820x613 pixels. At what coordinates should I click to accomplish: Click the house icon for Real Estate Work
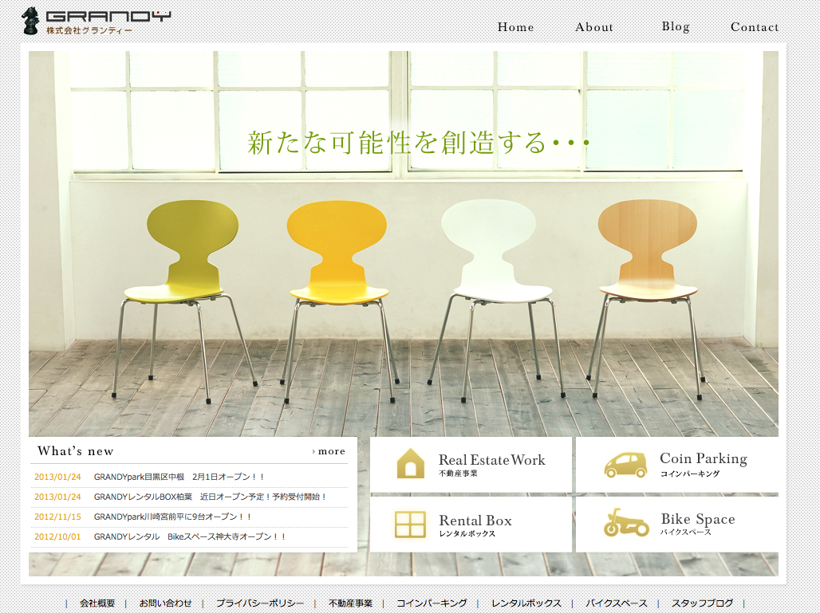click(411, 463)
